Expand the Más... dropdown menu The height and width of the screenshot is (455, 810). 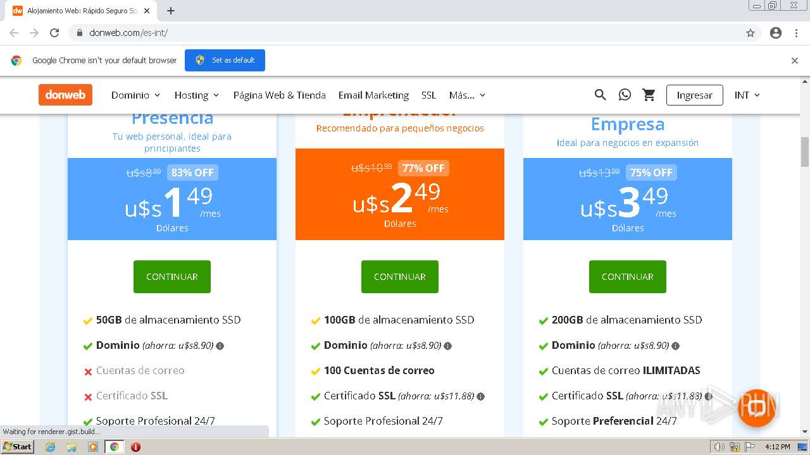click(467, 95)
